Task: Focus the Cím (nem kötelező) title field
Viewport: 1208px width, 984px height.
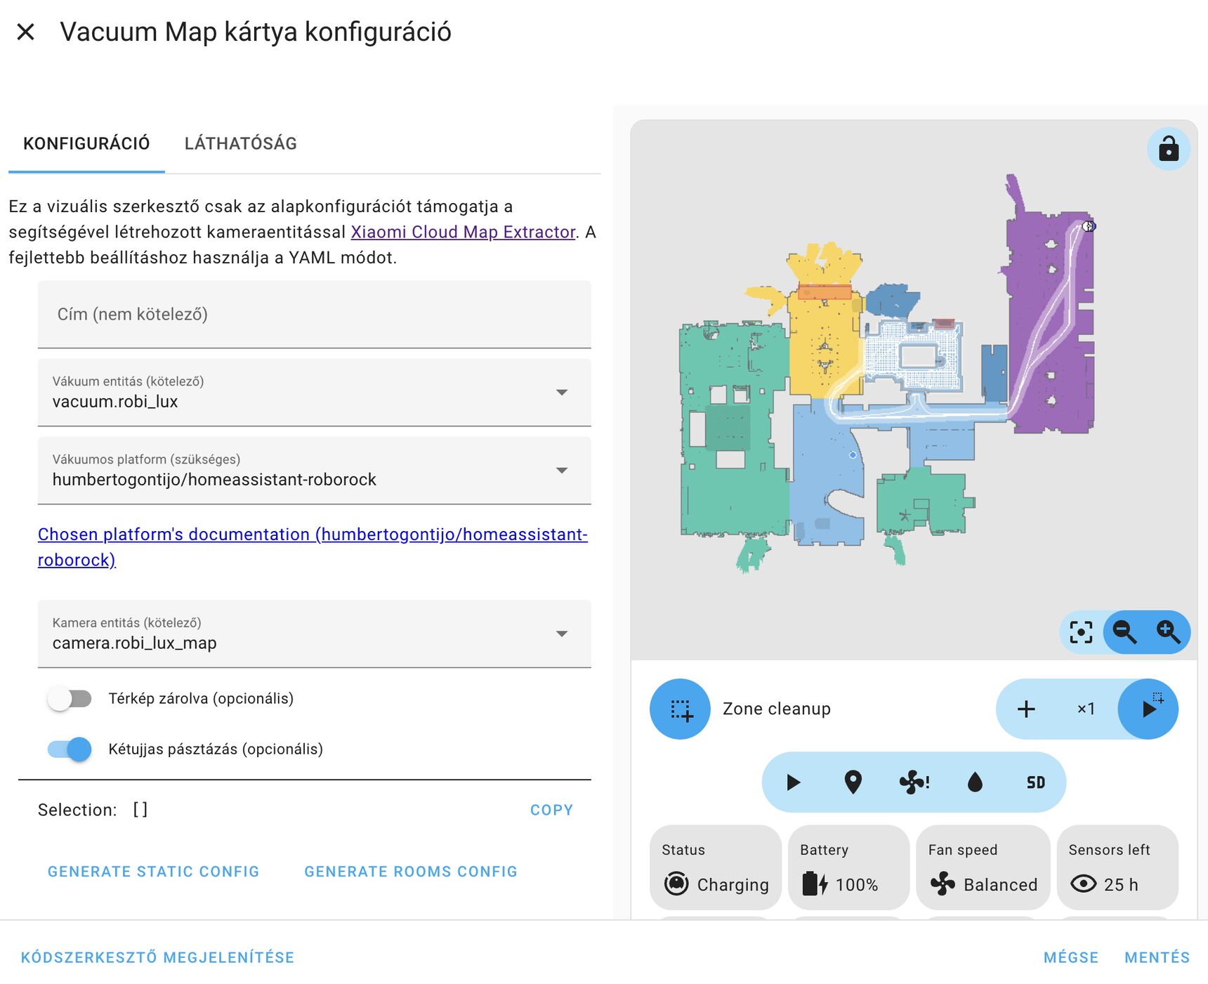Action: click(x=314, y=314)
